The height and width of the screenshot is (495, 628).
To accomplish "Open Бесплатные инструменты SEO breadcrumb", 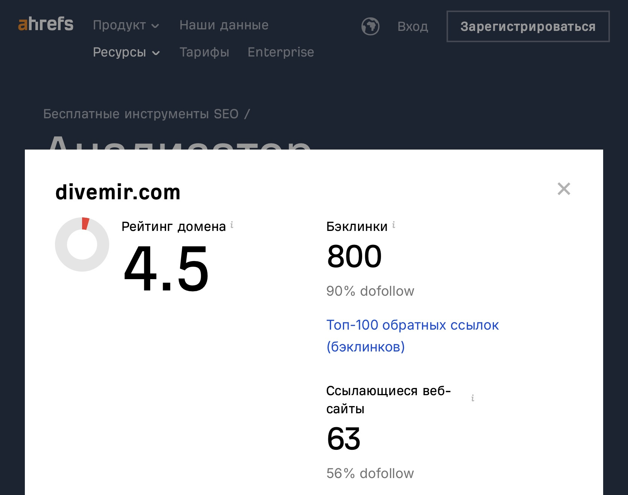I will 141,114.
